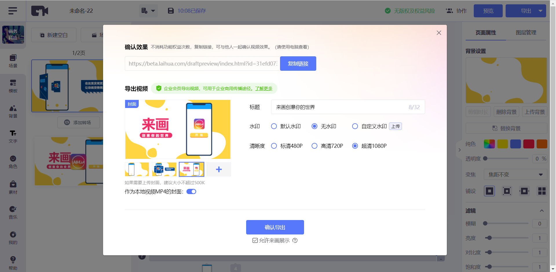Click the 协作 collaboration icon

[449, 11]
